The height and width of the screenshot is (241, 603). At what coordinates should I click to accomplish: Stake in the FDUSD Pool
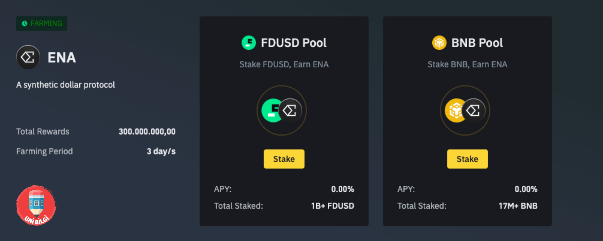(x=284, y=159)
